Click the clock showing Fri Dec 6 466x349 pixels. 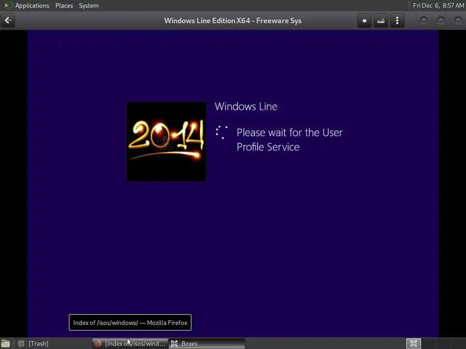(438, 5)
